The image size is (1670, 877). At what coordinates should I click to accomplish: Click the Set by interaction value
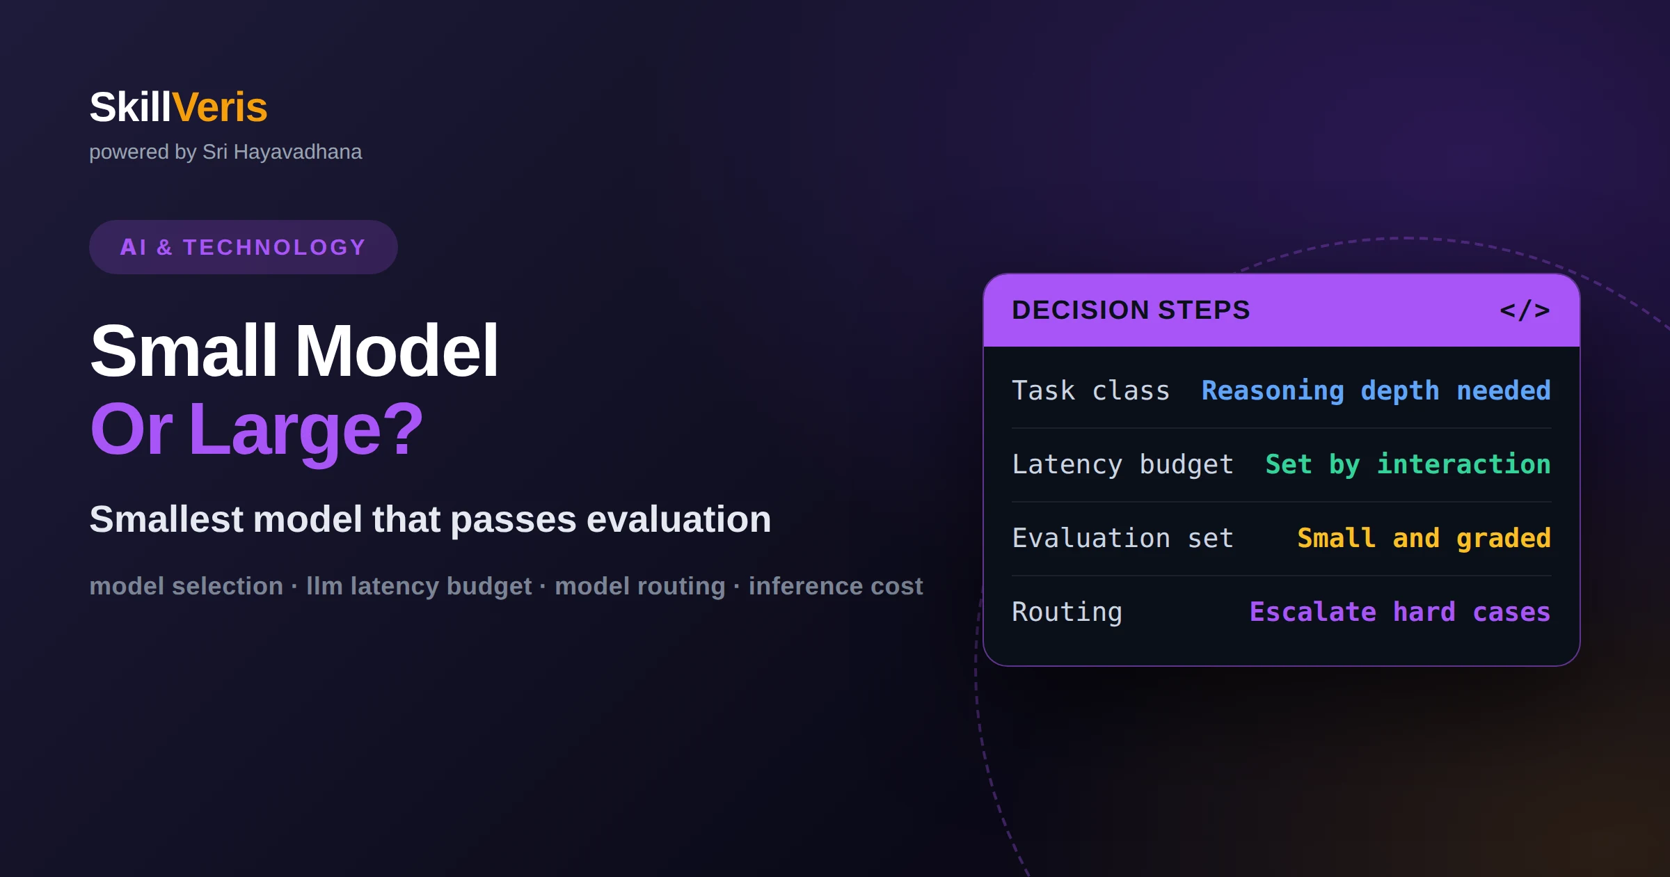1408,464
